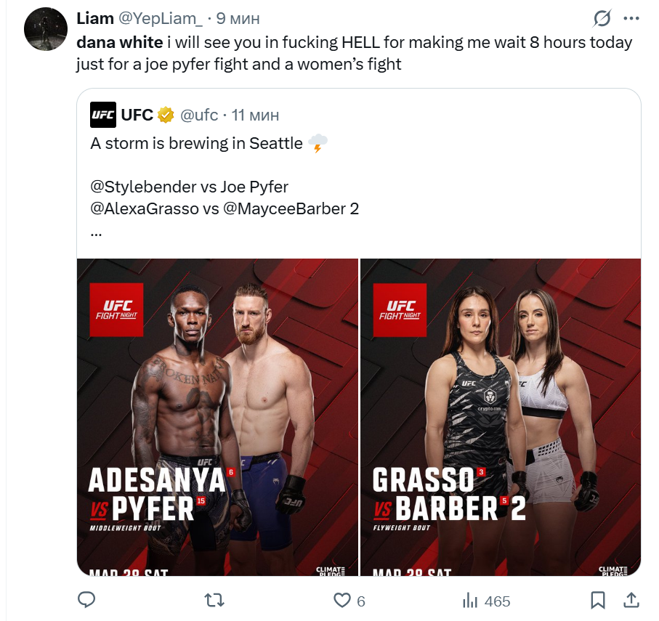Open Liam's display name link
Viewport: 659px width, 621px height.
[x=94, y=18]
